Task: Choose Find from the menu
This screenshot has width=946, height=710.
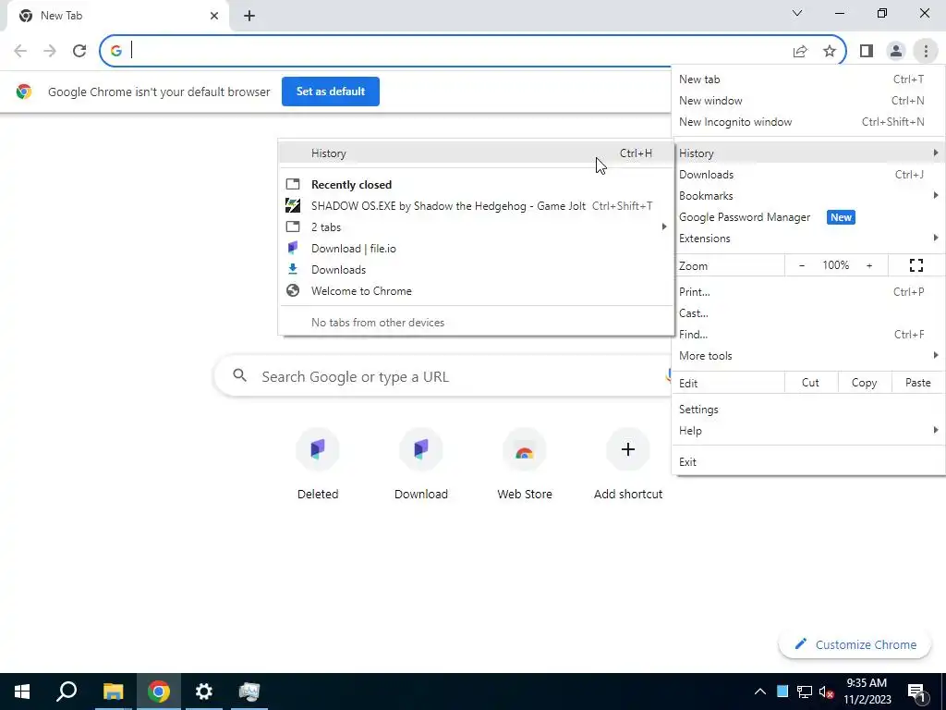Action: (x=807, y=334)
